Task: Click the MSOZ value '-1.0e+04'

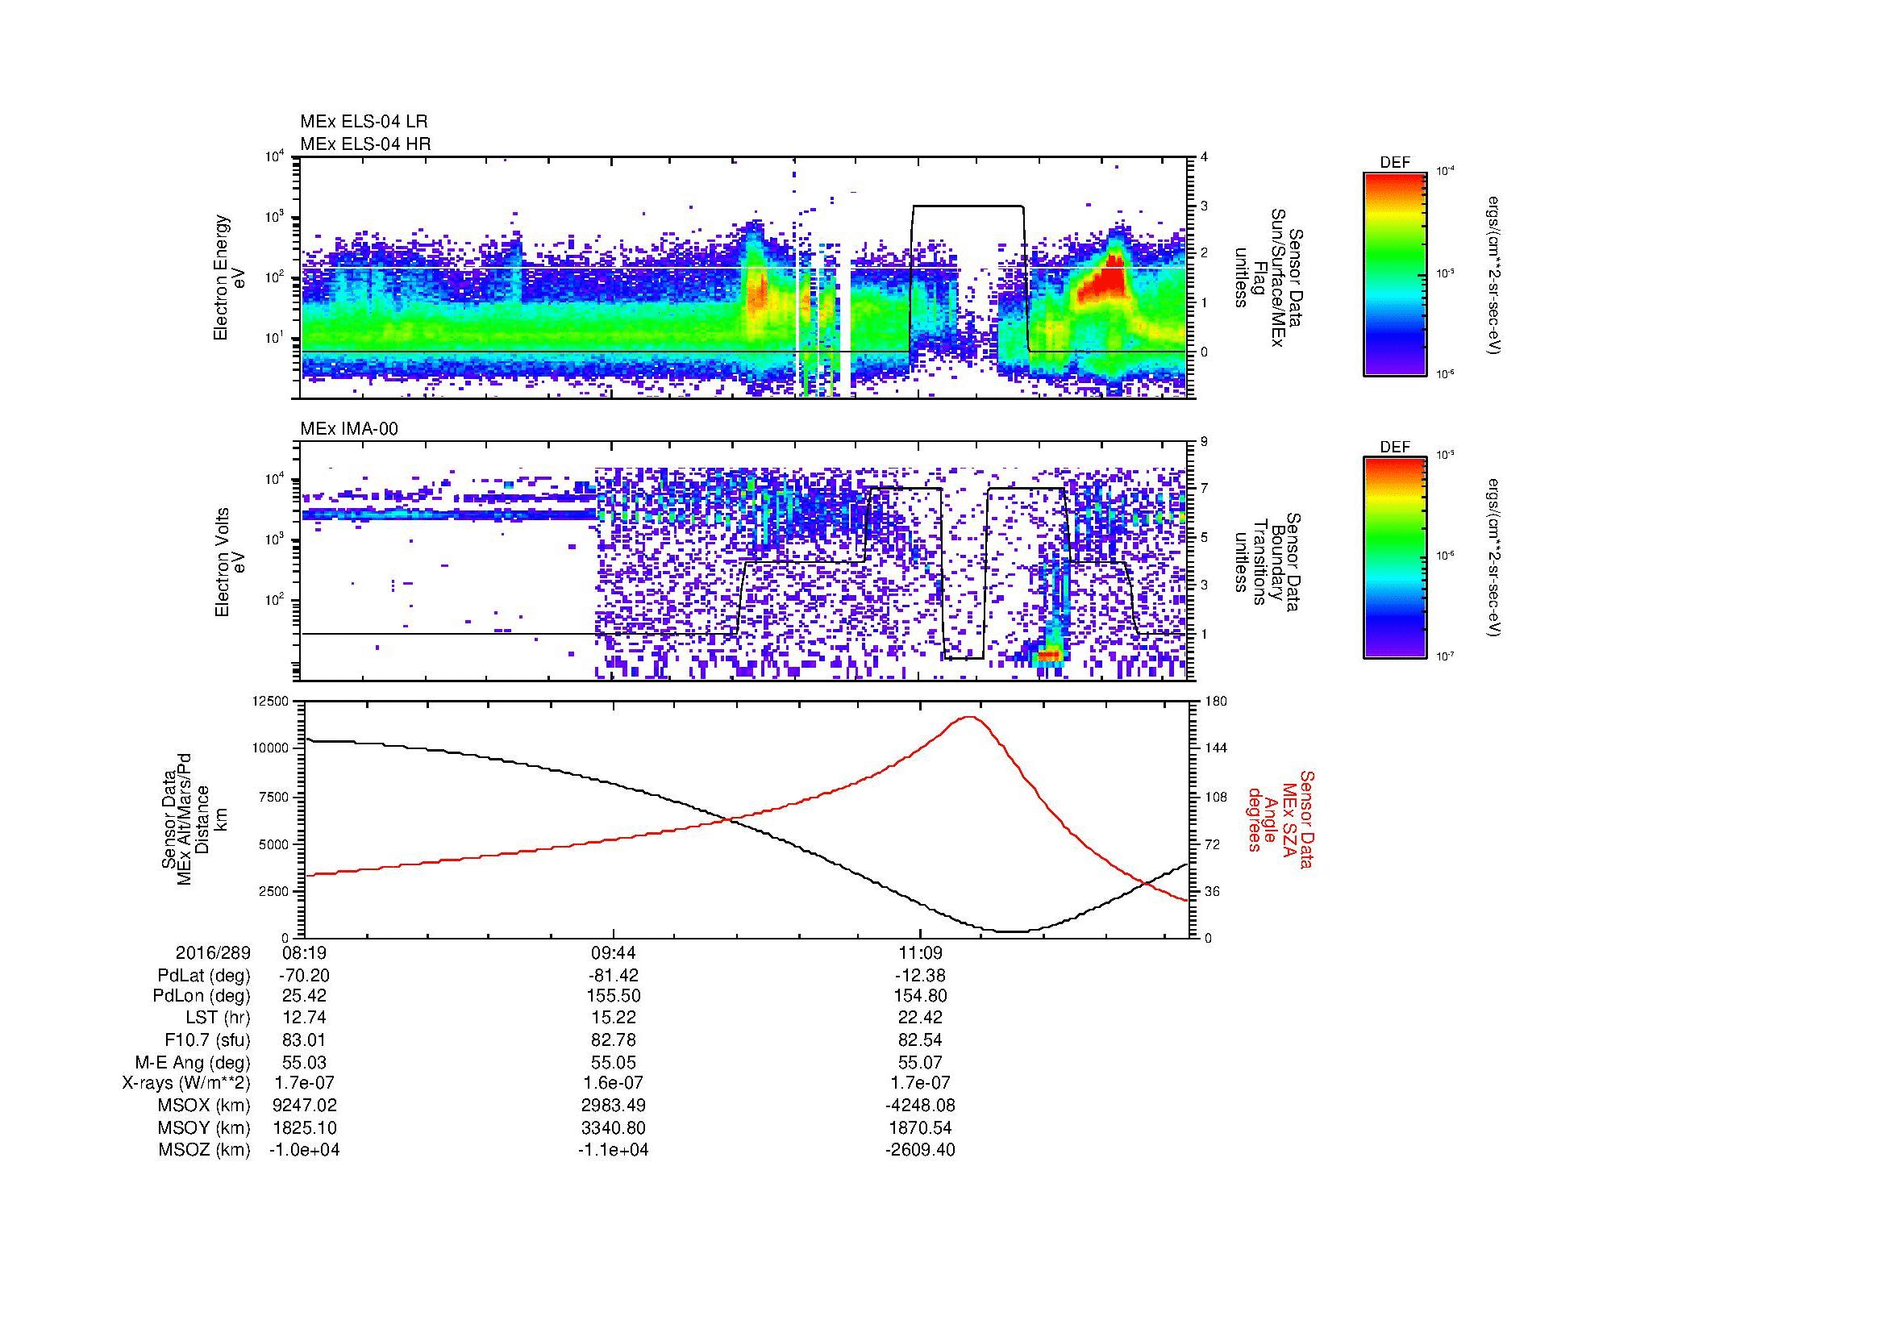Action: click(304, 1150)
